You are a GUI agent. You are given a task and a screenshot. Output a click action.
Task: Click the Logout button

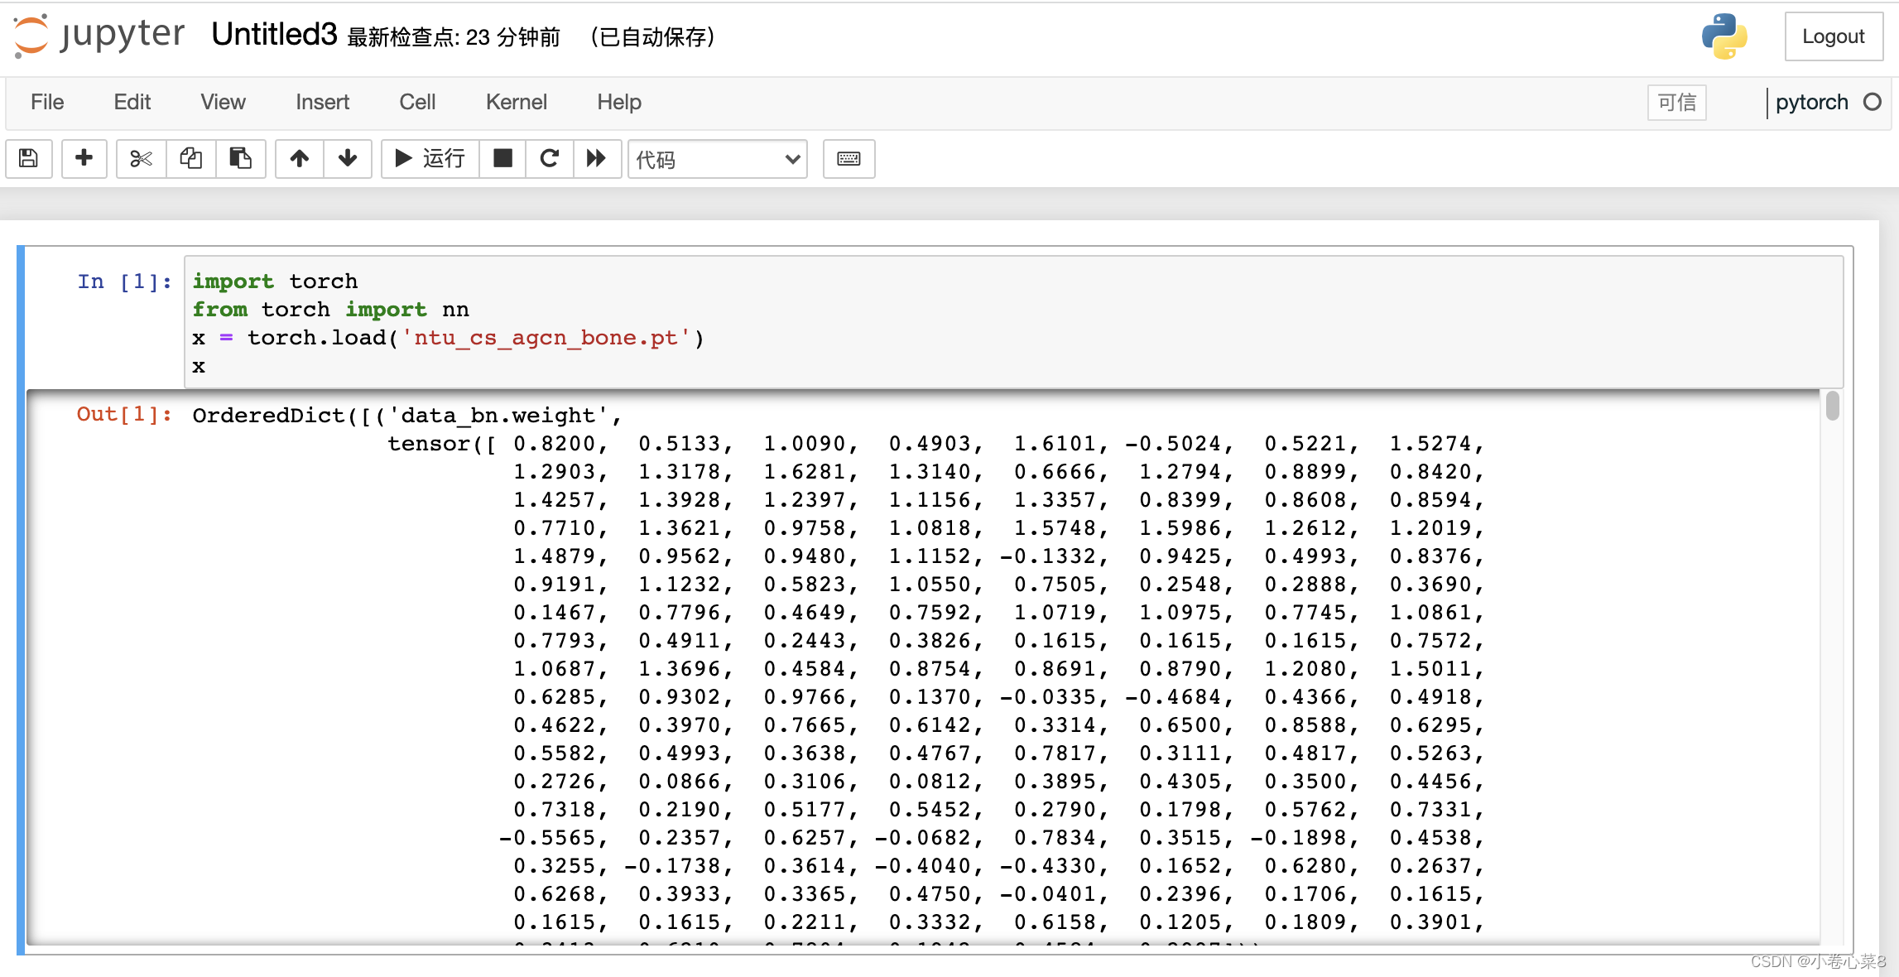point(1833,36)
